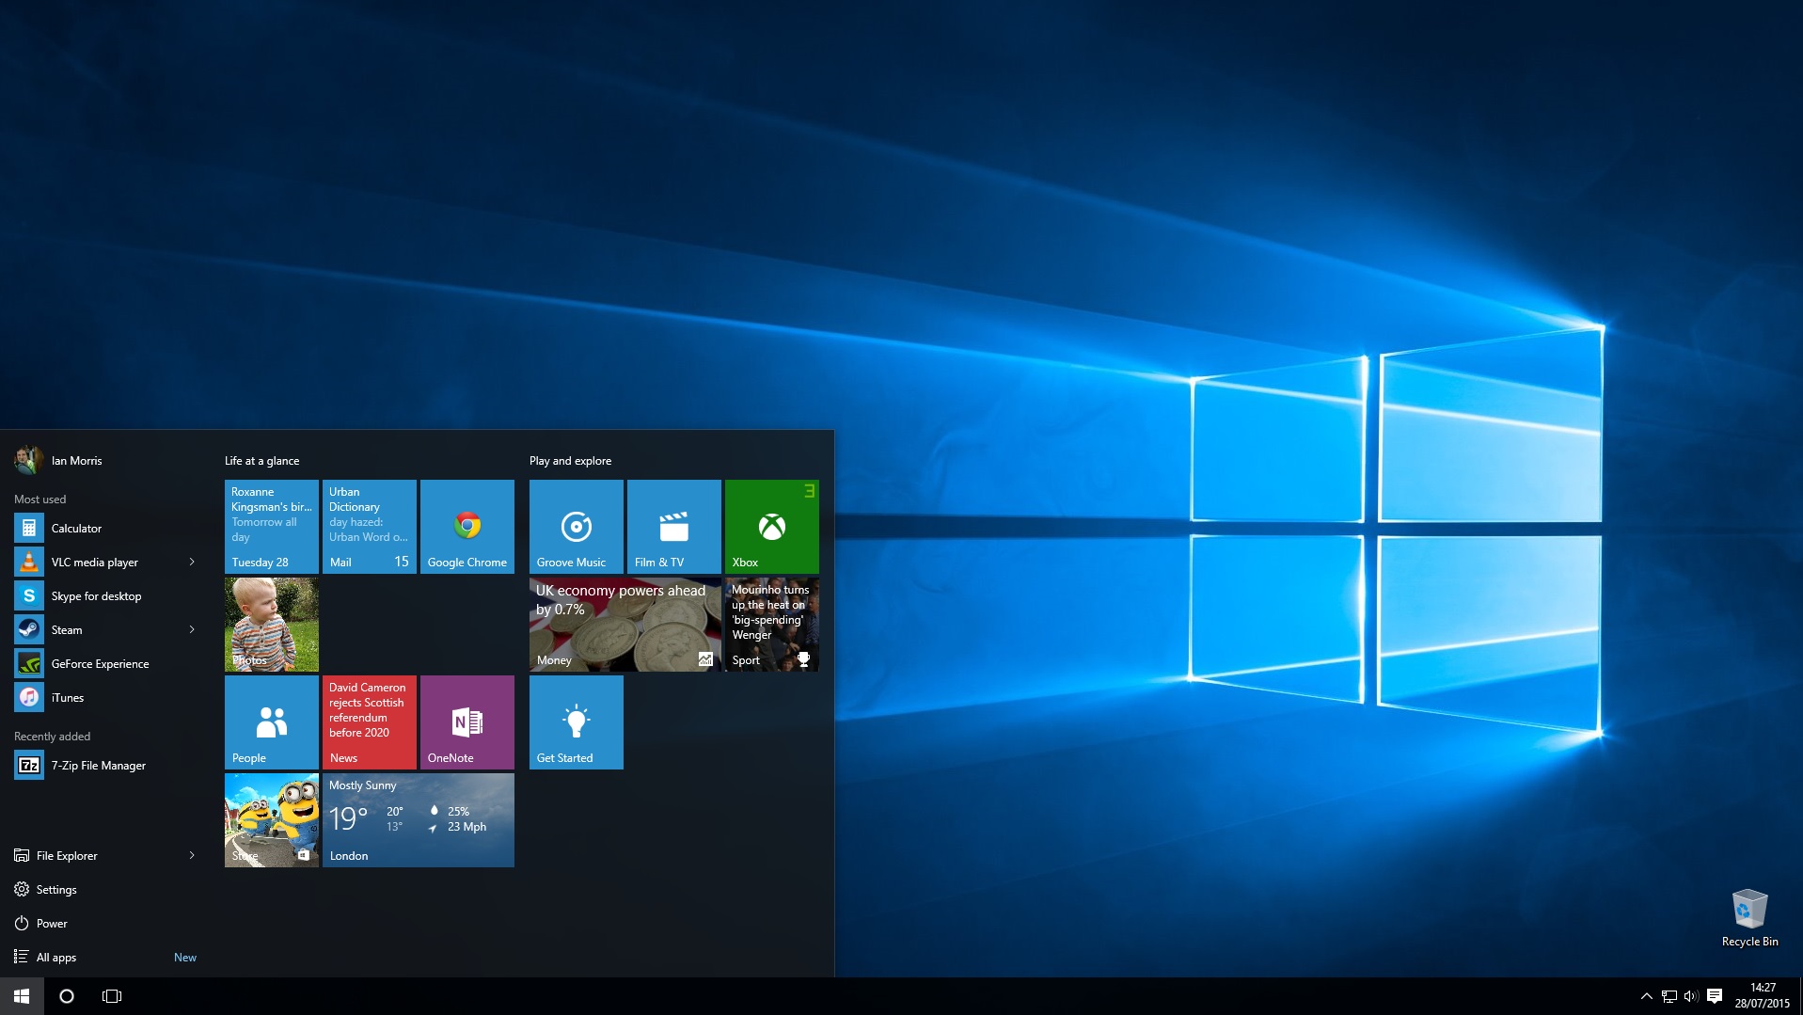This screenshot has height=1015, width=1803.
Task: Launch the OneNote tile
Action: pyautogui.click(x=467, y=722)
